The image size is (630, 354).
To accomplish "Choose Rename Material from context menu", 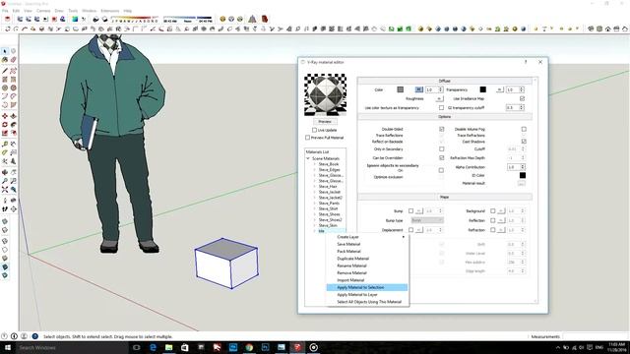I will click(x=367, y=265).
